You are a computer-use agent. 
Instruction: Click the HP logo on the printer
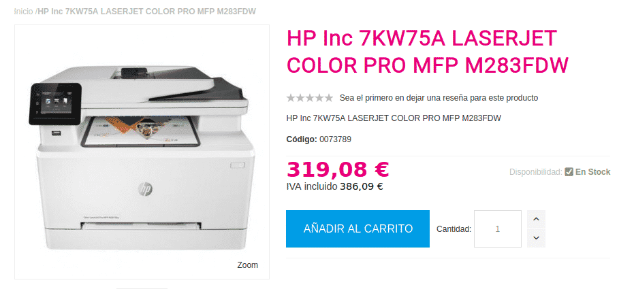(145, 189)
